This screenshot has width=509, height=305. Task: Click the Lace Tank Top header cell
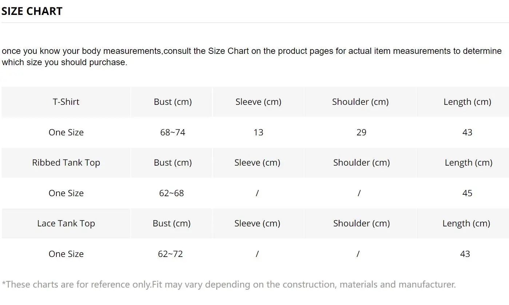click(66, 223)
